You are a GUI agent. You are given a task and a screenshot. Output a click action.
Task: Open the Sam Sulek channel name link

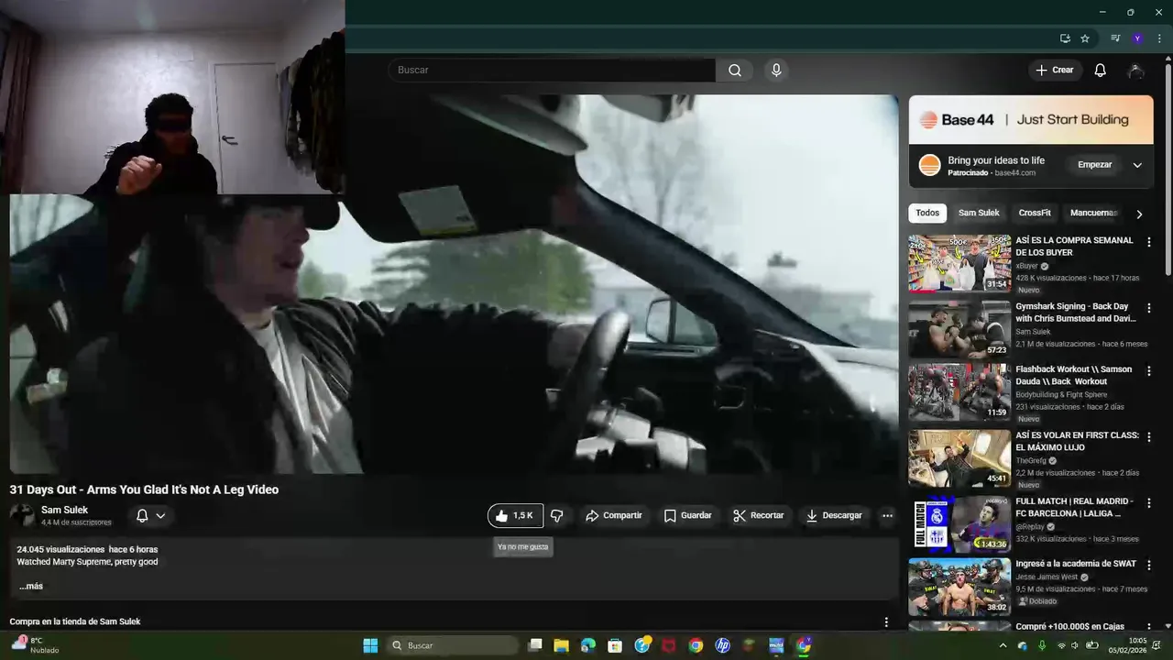[x=64, y=510]
